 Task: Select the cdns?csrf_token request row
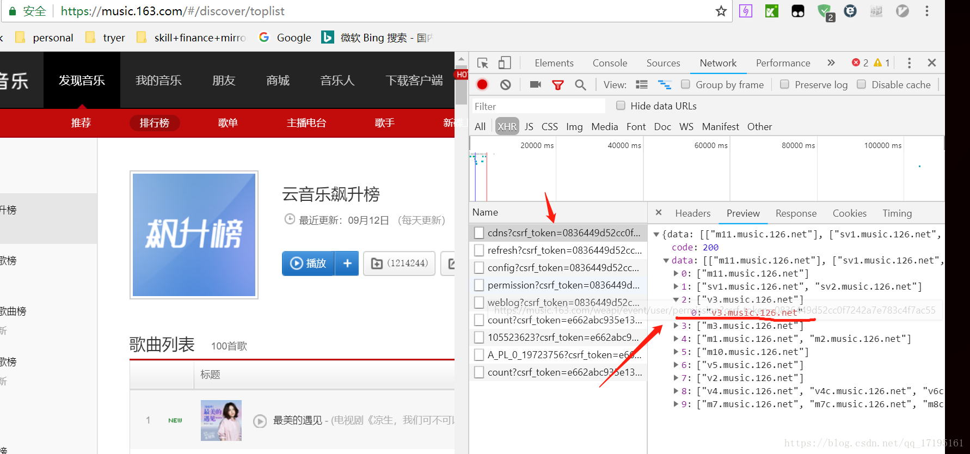pyautogui.click(x=558, y=233)
